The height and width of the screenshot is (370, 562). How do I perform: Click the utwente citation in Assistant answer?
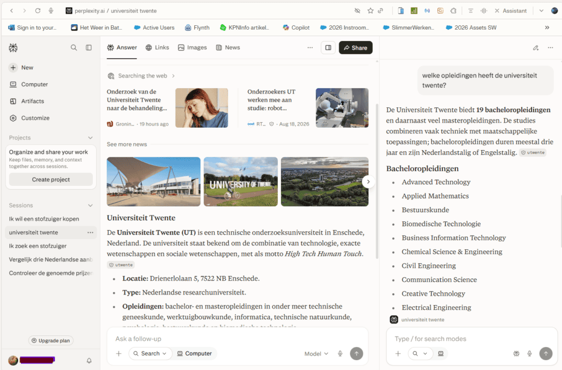[533, 153]
